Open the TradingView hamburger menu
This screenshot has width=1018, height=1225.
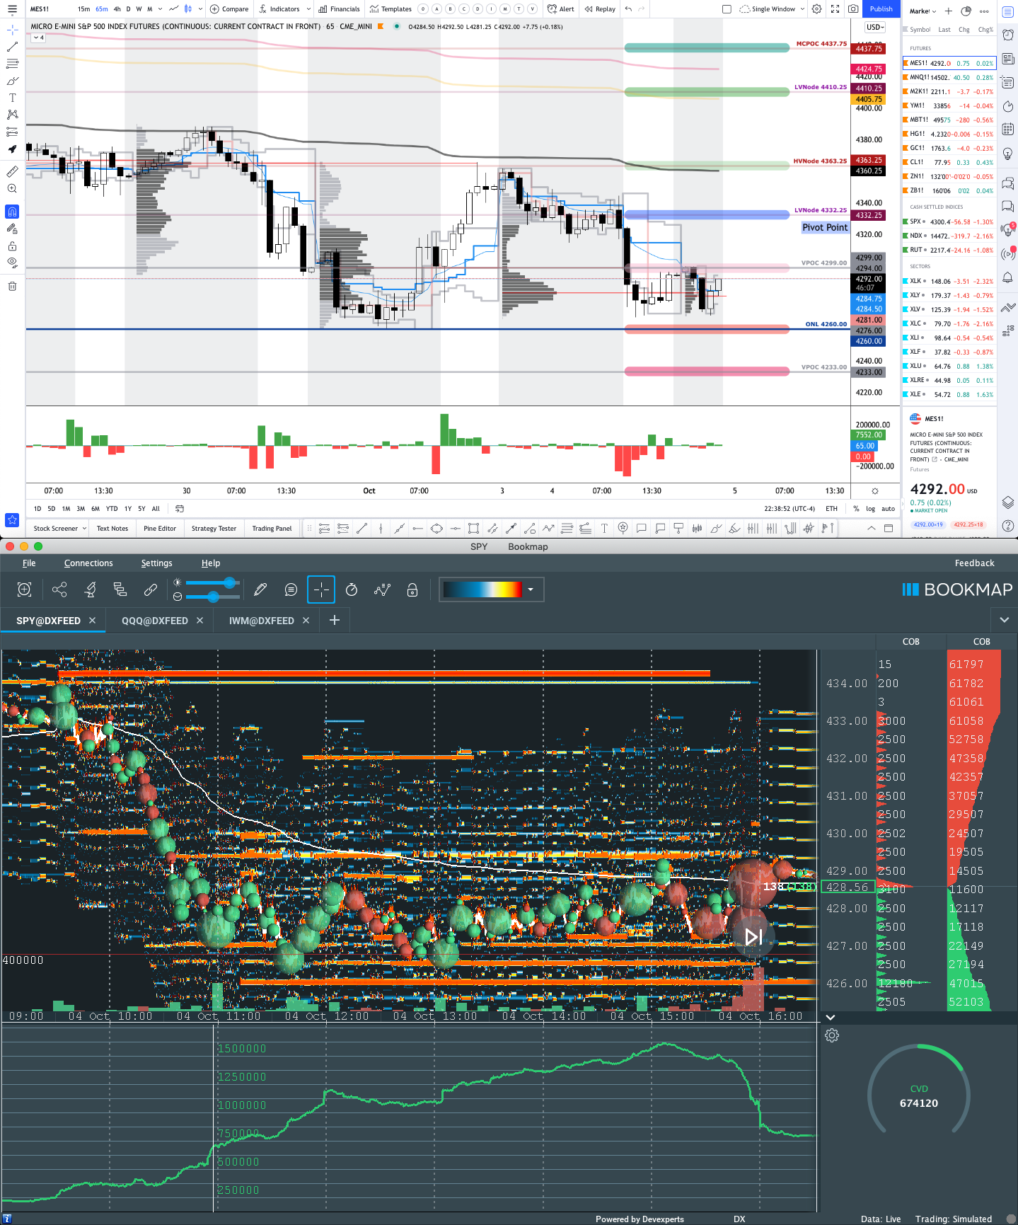tap(12, 9)
